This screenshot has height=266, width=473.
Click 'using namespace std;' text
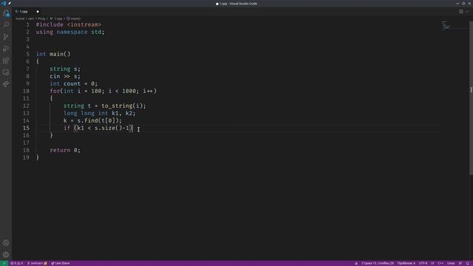click(70, 32)
